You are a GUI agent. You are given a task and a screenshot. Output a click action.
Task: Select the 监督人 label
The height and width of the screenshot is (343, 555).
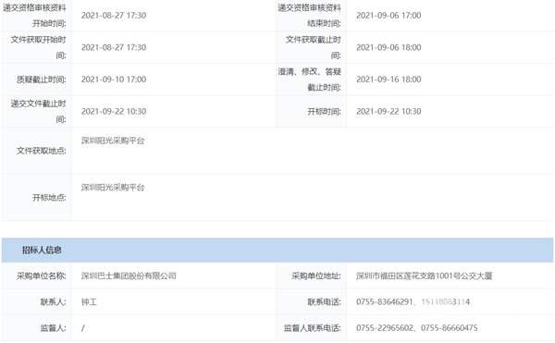pyautogui.click(x=53, y=328)
